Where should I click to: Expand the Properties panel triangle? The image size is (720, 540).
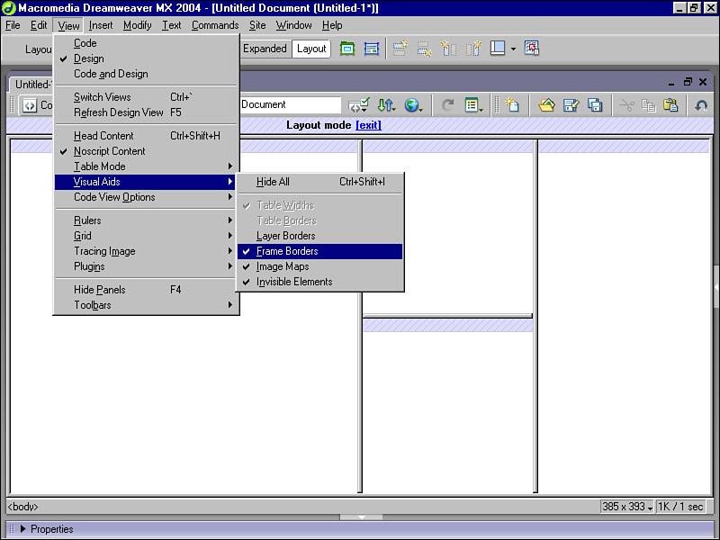tap(22, 529)
